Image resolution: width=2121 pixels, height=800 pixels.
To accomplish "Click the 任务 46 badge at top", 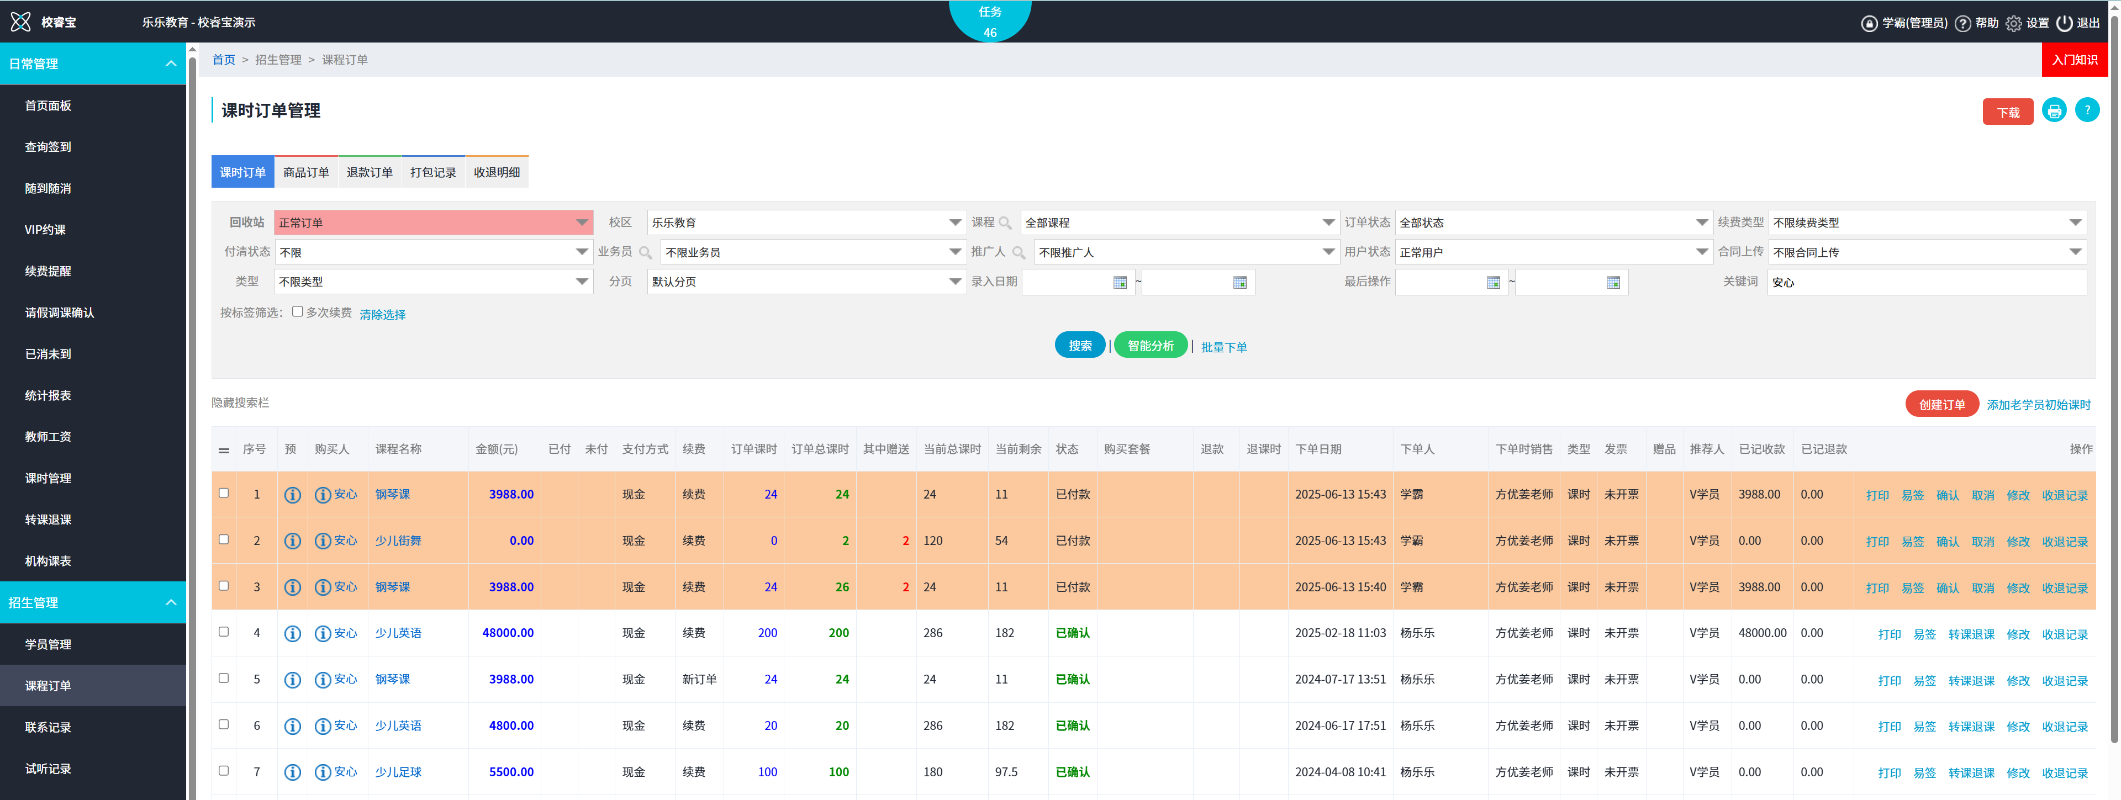I will coord(990,22).
